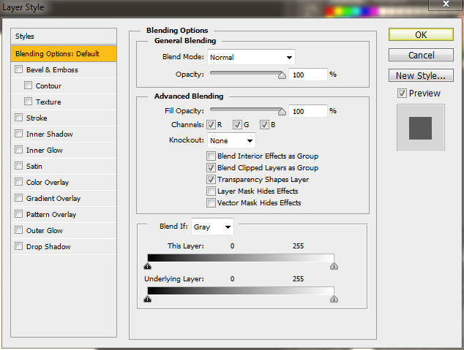Tick the Pattern Overlay checkbox
Image resolution: width=464 pixels, height=350 pixels.
point(18,214)
